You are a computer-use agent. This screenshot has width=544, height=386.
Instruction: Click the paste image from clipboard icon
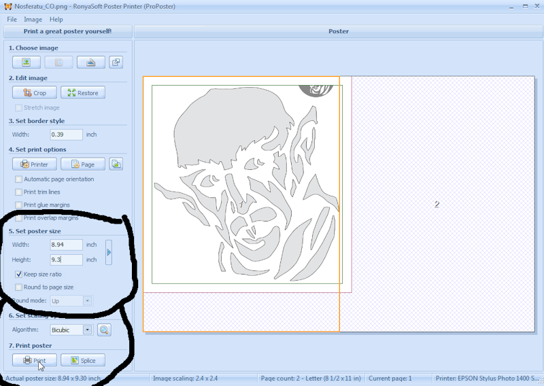(x=59, y=63)
